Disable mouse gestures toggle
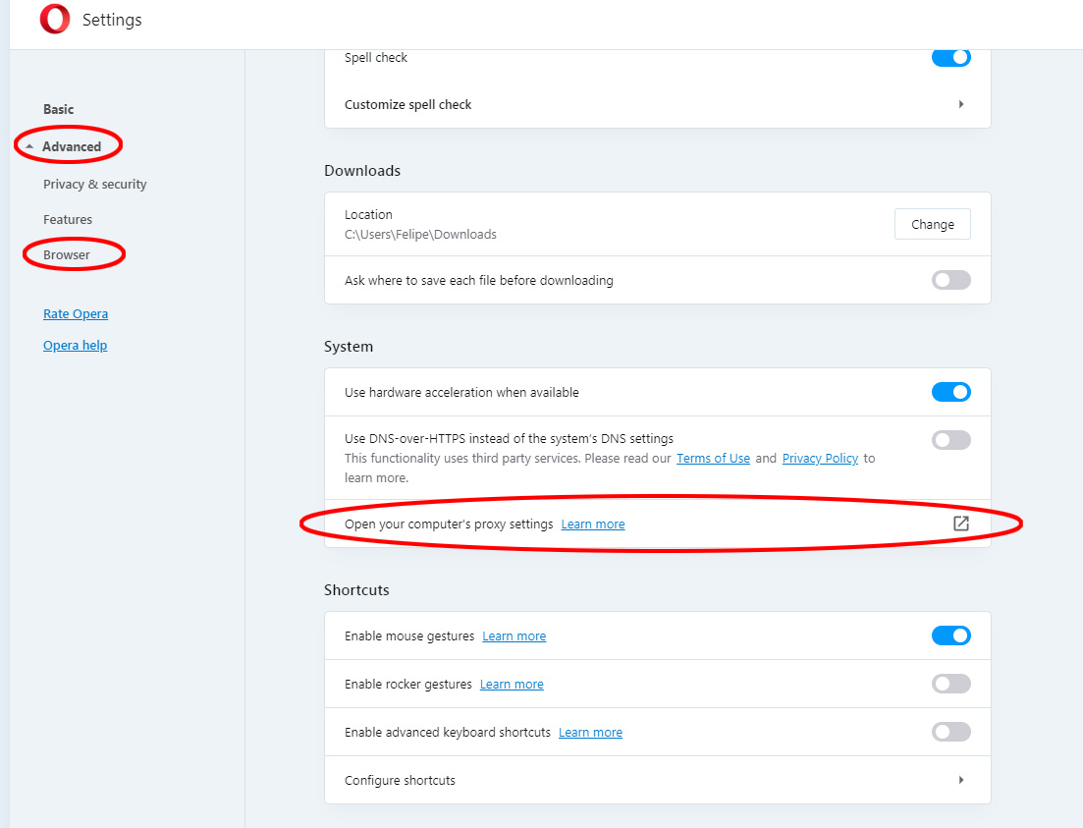1083x828 pixels. (x=950, y=635)
